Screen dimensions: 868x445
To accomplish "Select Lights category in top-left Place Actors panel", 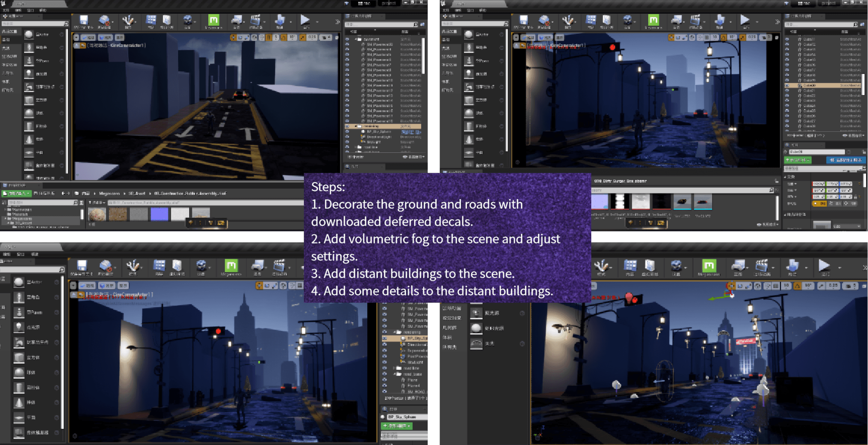I will pos(6,48).
